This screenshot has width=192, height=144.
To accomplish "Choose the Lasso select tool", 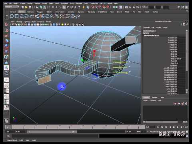I will [6, 30].
